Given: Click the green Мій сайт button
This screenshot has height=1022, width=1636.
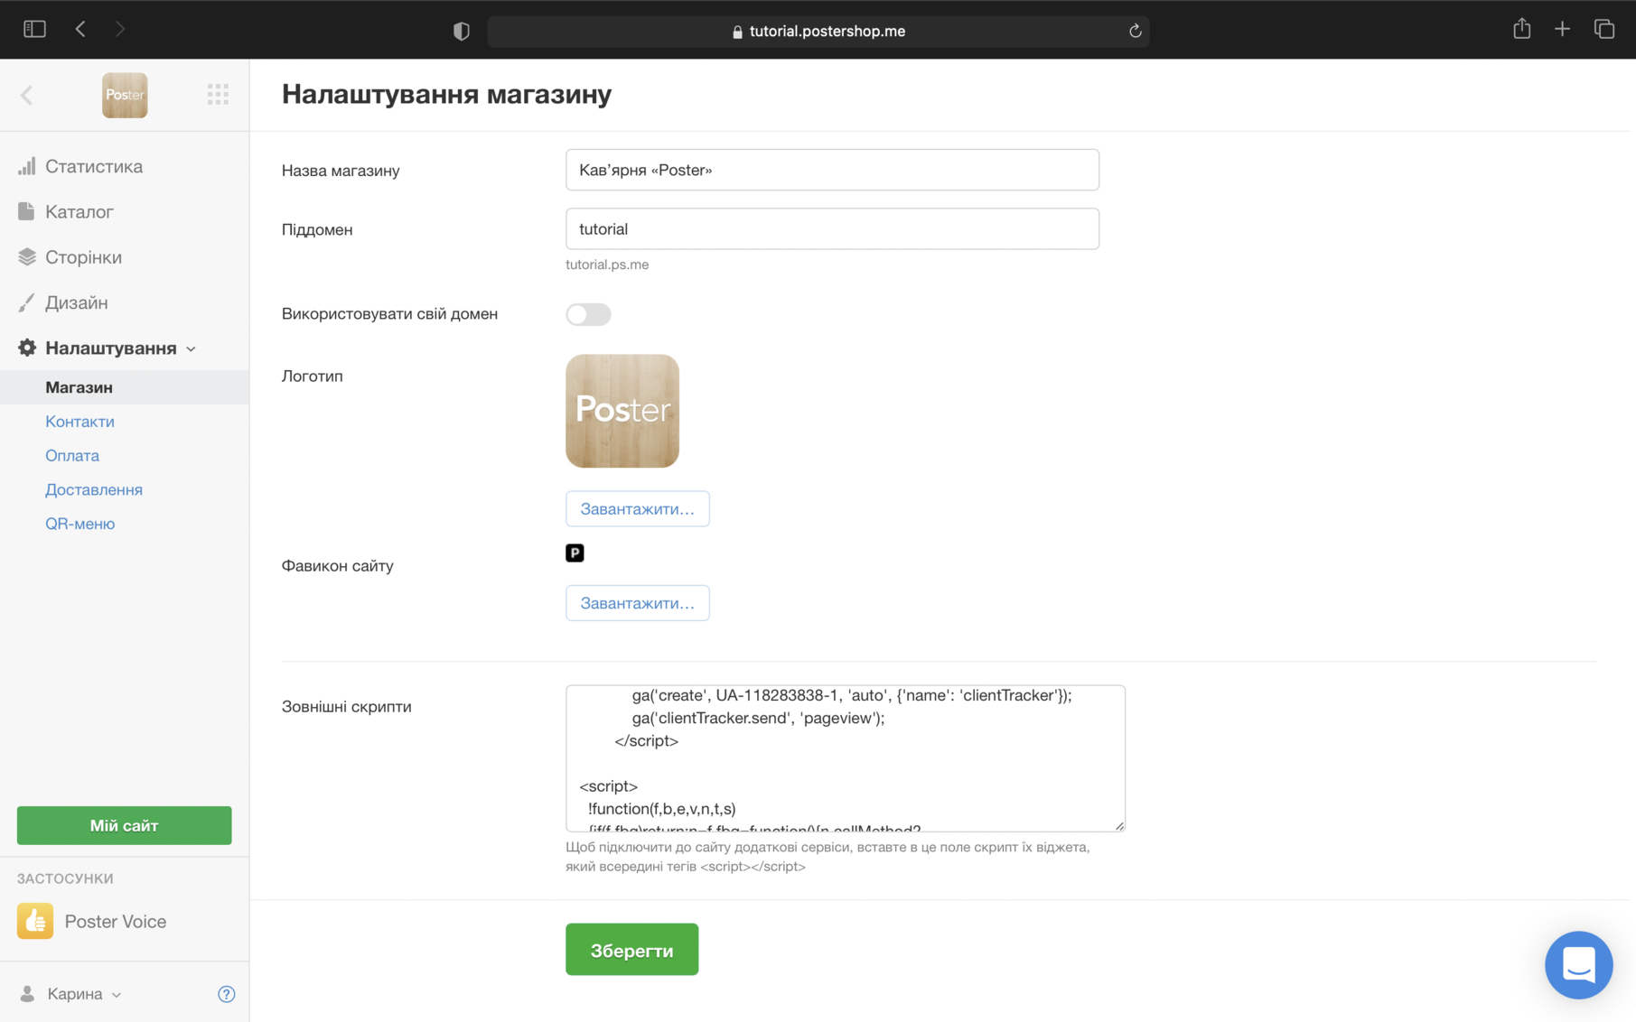Looking at the screenshot, I should [125, 825].
